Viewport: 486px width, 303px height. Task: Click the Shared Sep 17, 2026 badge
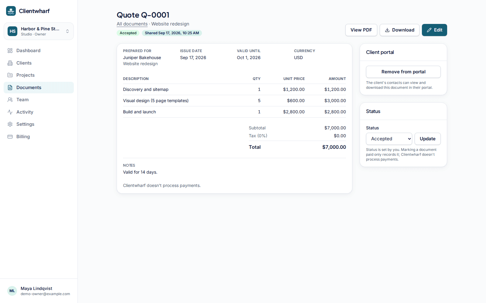[x=172, y=33]
